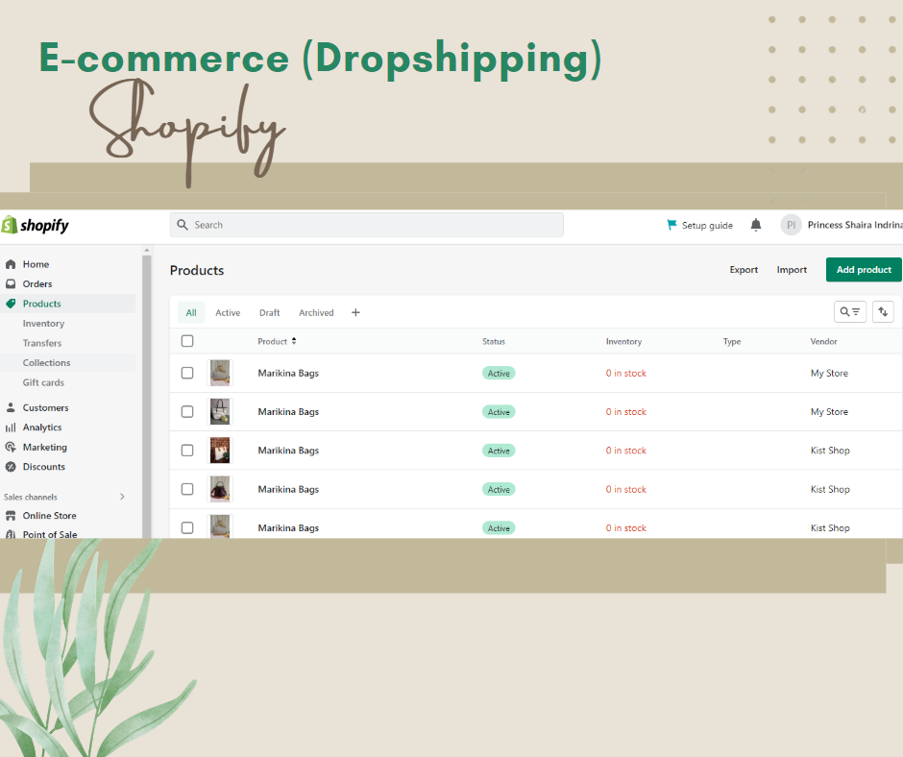
Task: Open Discounts in the sidebar
Action: (44, 467)
